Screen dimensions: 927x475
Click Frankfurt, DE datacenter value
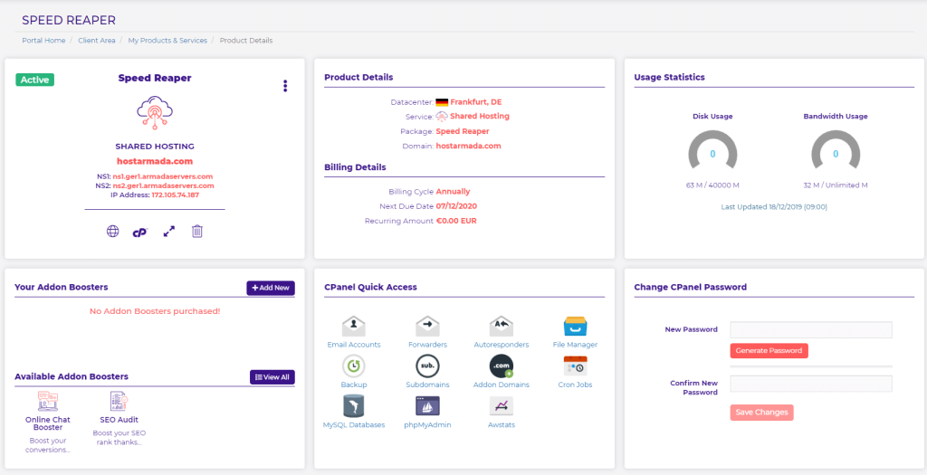click(x=476, y=102)
